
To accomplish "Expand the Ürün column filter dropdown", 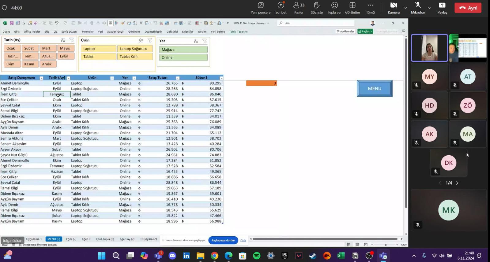I will point(112,78).
